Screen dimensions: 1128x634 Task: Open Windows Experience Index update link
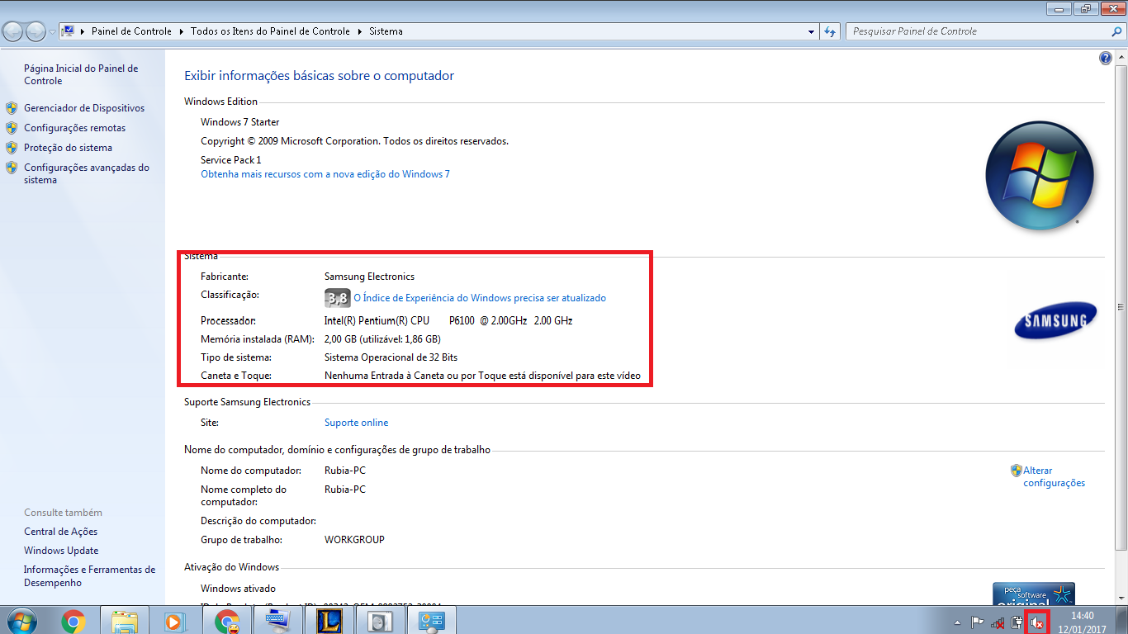[x=480, y=298]
